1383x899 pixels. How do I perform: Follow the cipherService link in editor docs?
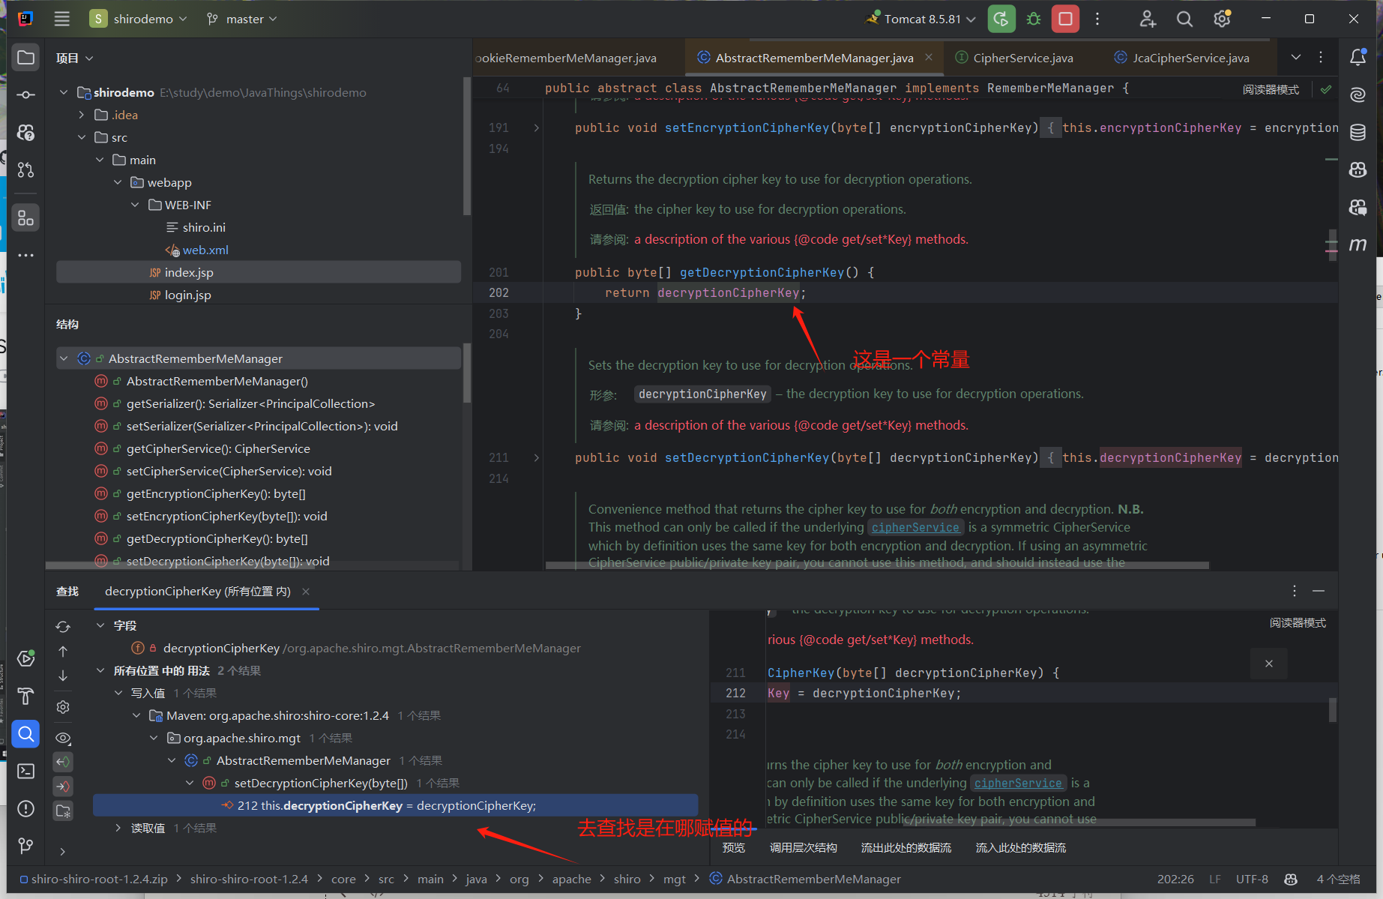pyautogui.click(x=915, y=527)
